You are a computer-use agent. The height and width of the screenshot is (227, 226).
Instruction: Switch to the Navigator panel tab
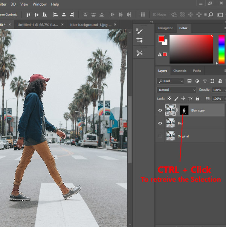pos(165,28)
